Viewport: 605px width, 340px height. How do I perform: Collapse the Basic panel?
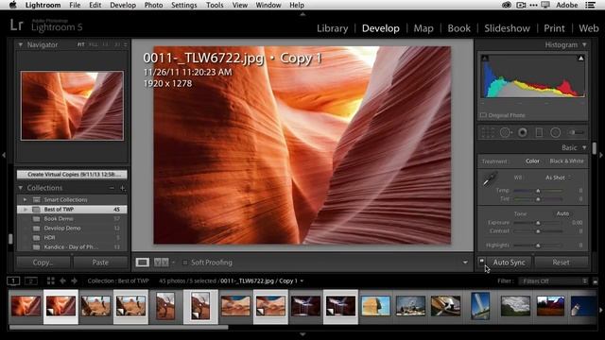584,147
